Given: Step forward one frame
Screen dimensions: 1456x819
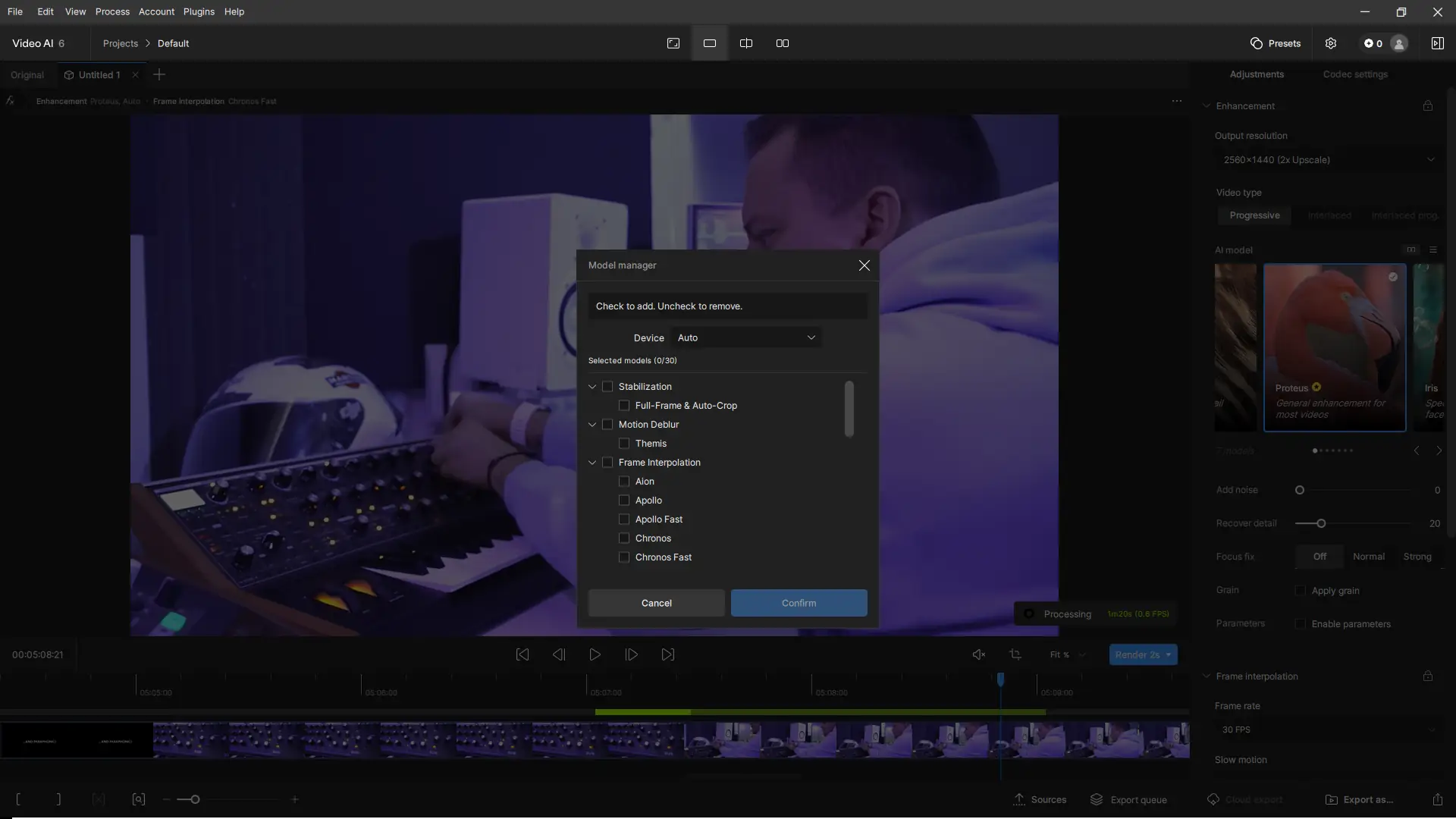Looking at the screenshot, I should point(631,654).
